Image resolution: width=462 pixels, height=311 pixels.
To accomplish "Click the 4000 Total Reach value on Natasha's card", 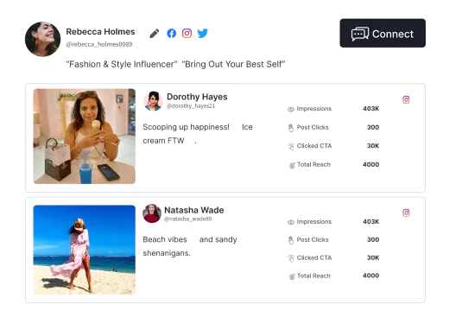I will click(371, 276).
